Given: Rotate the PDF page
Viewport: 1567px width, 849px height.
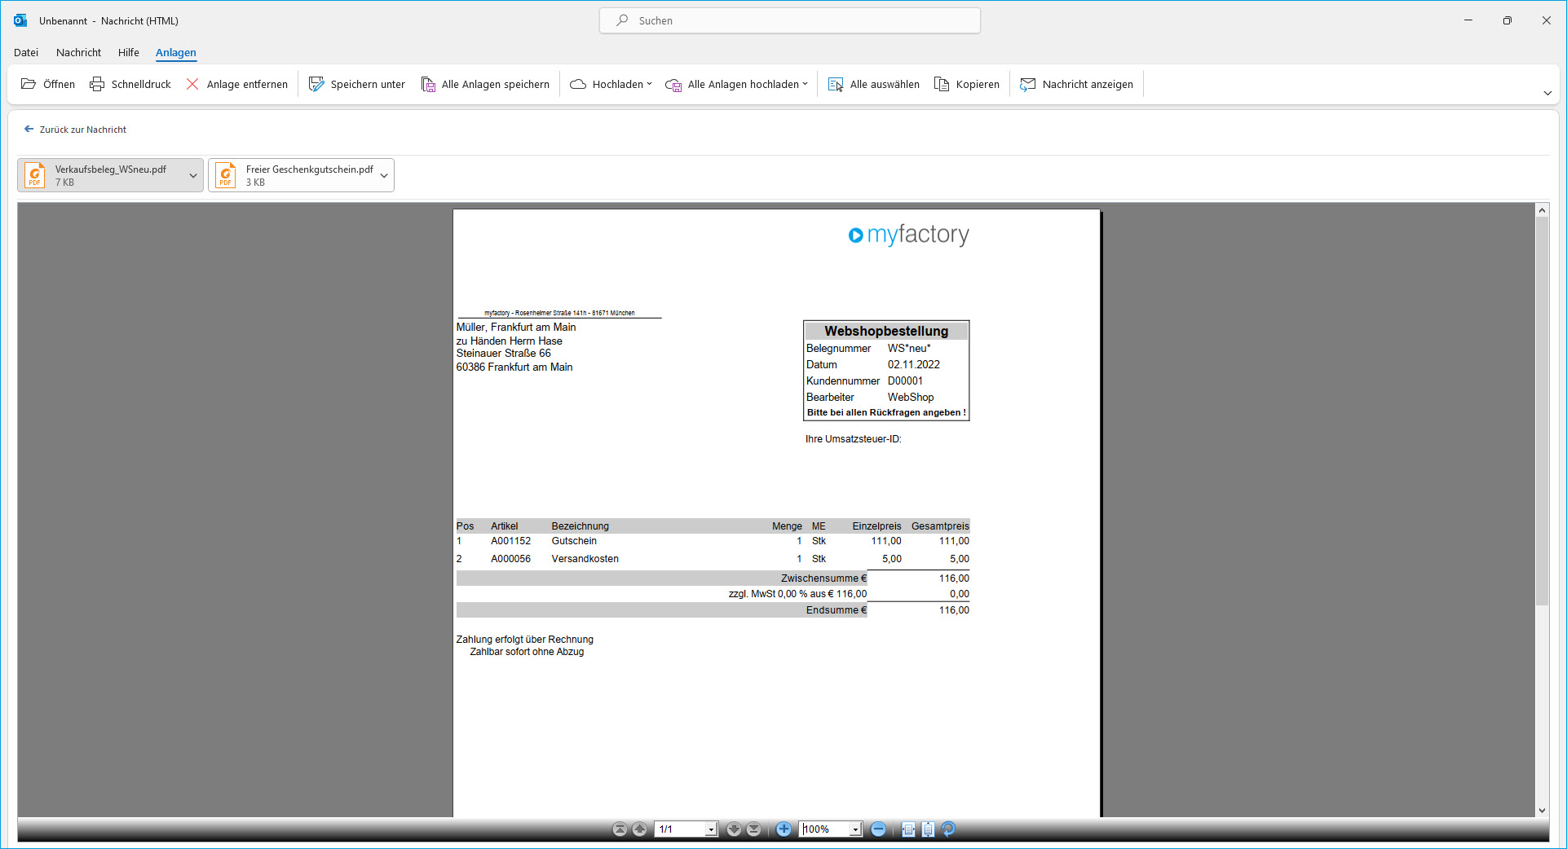Looking at the screenshot, I should click(x=948, y=829).
